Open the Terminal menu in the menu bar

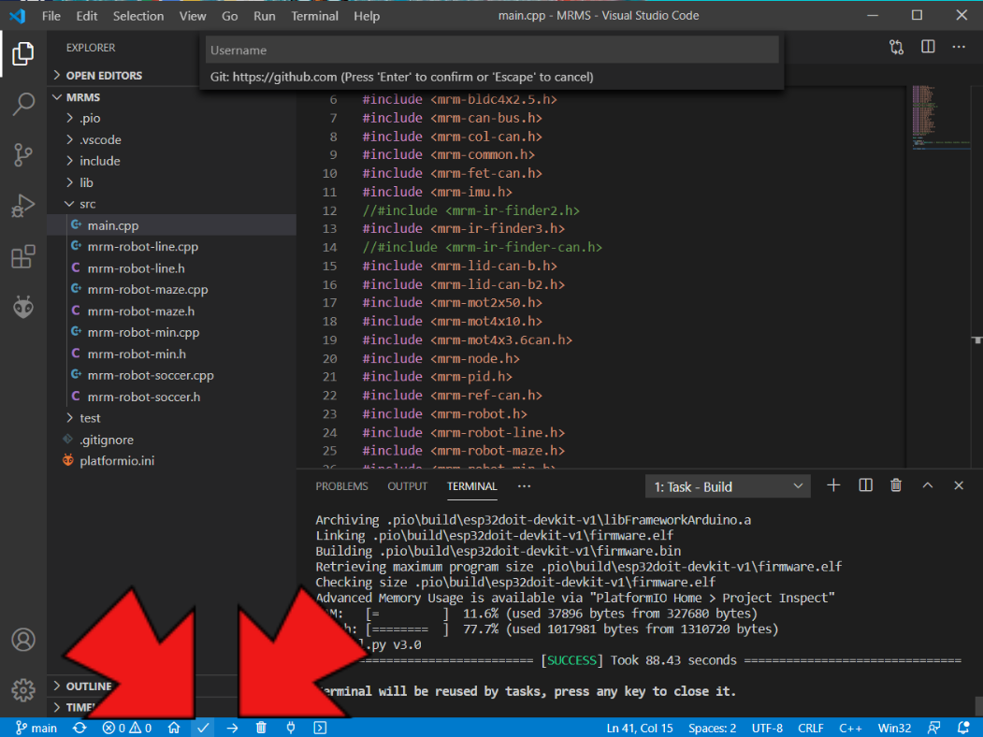tap(314, 16)
